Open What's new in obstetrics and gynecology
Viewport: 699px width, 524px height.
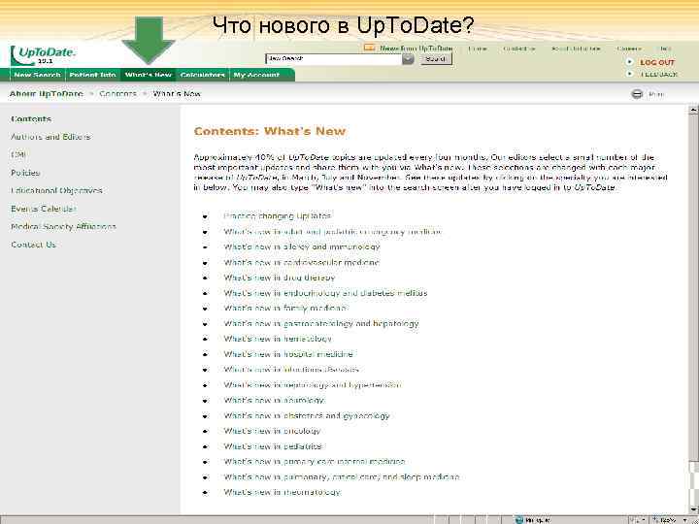coord(307,415)
